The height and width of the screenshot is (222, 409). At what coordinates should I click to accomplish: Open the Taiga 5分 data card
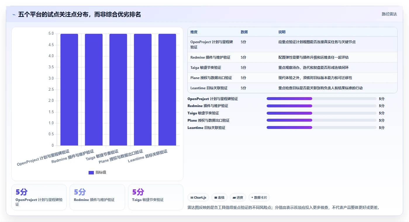click(x=156, y=197)
